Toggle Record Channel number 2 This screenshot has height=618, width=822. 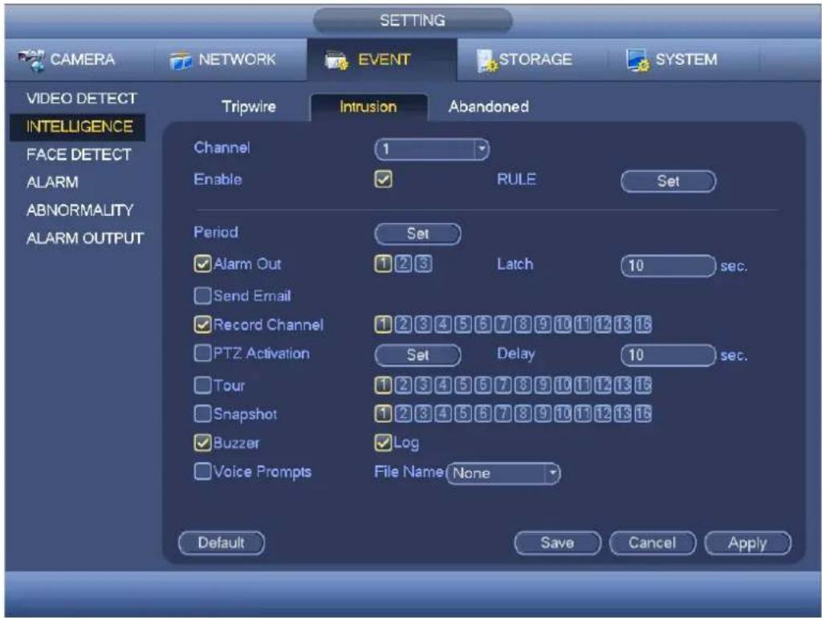point(403,324)
